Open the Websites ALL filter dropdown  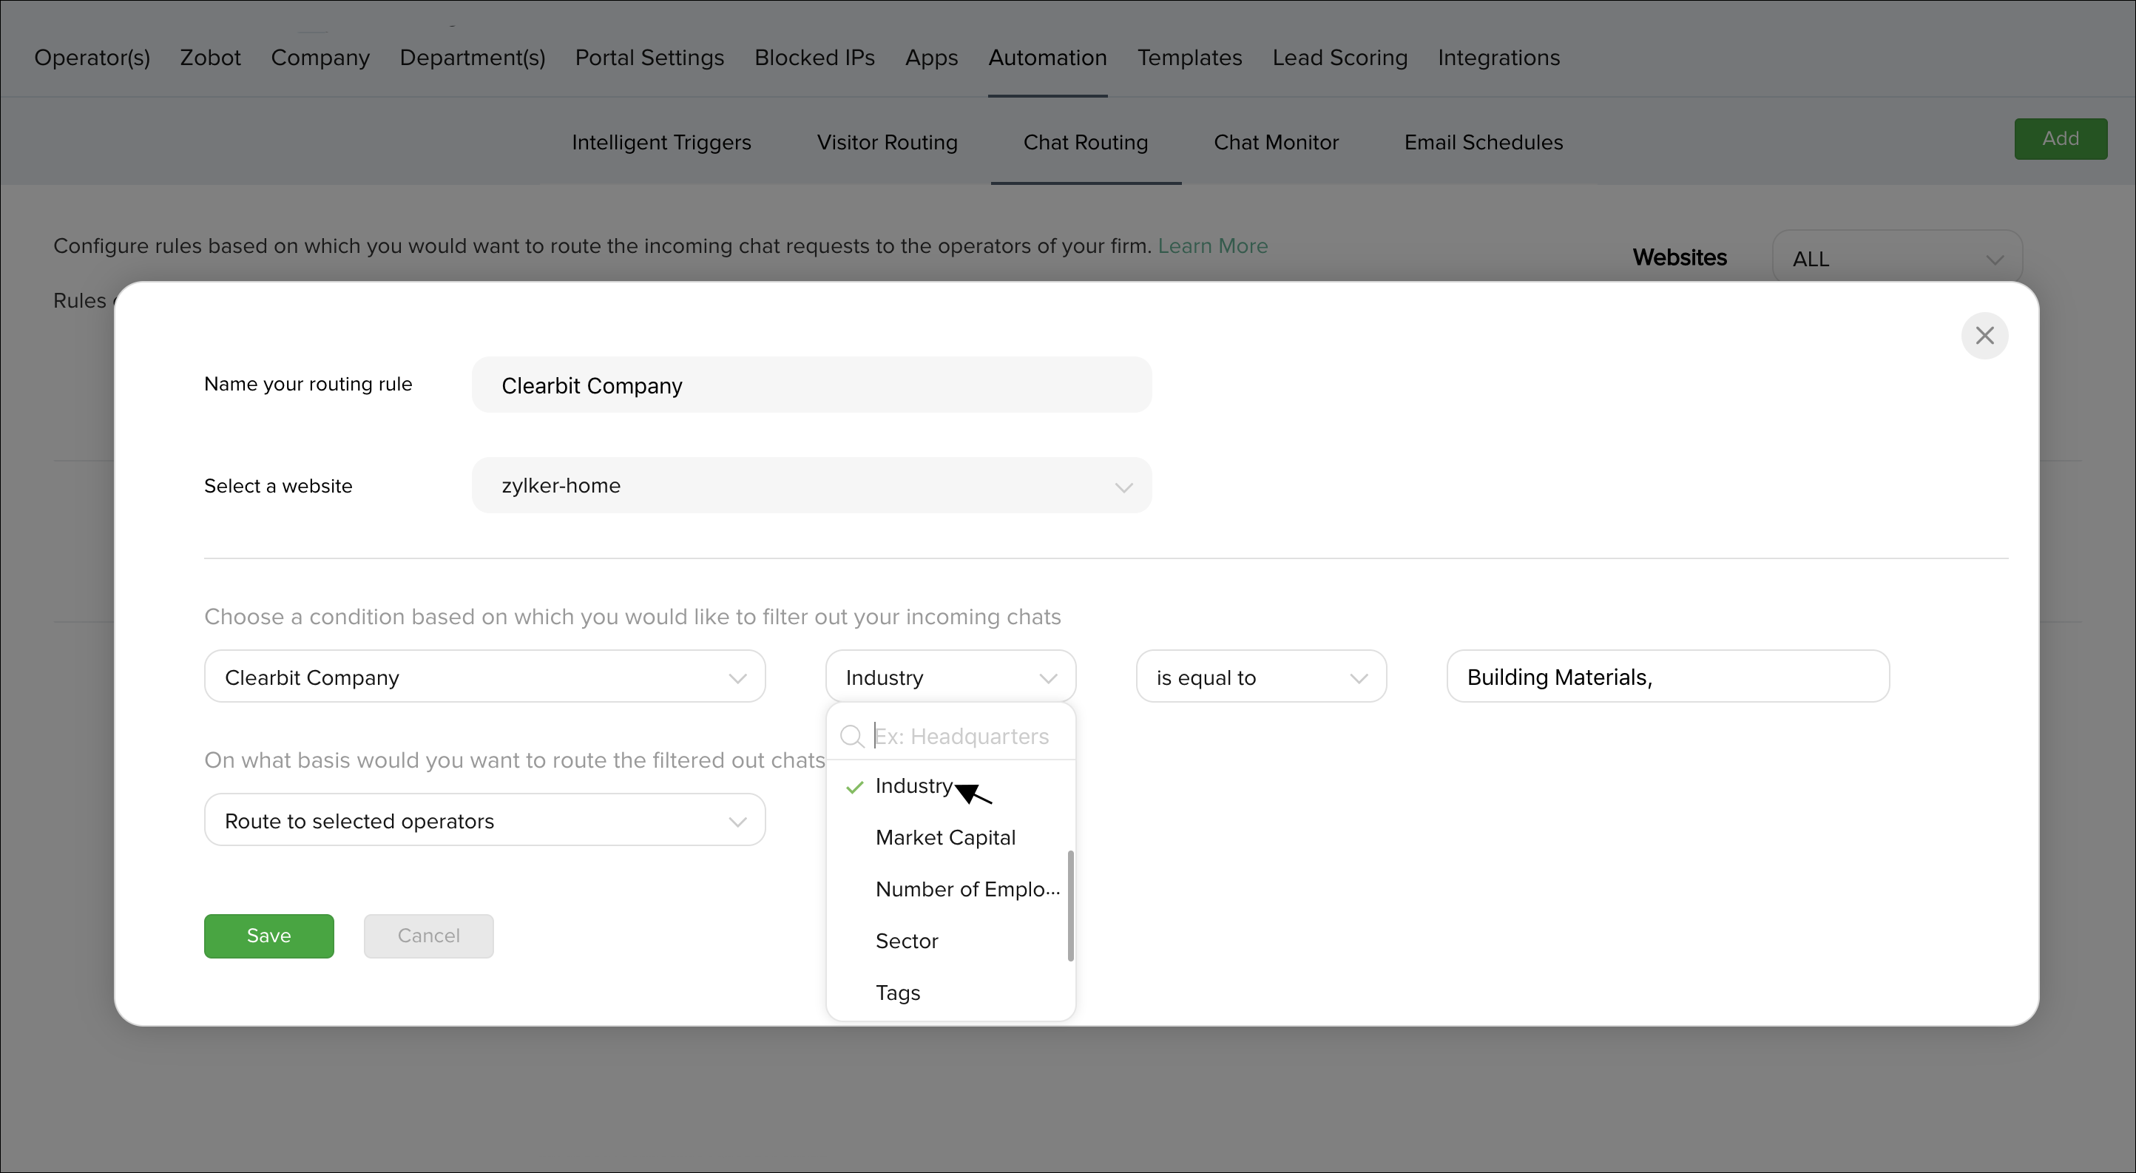point(1896,259)
